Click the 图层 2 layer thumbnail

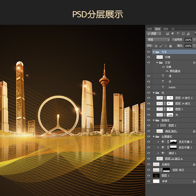click(x=163, y=125)
